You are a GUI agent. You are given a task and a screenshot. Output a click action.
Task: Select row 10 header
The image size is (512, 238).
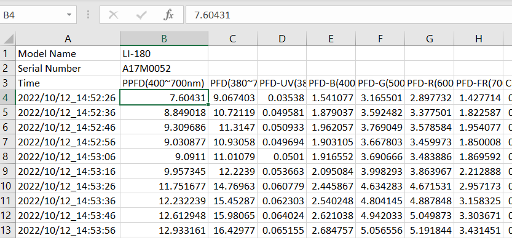(x=7, y=186)
